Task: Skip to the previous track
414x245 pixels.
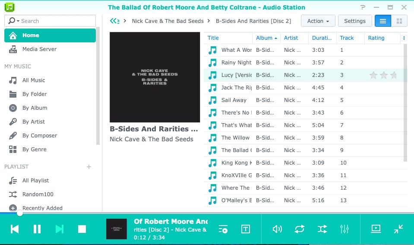Action: pos(15,229)
